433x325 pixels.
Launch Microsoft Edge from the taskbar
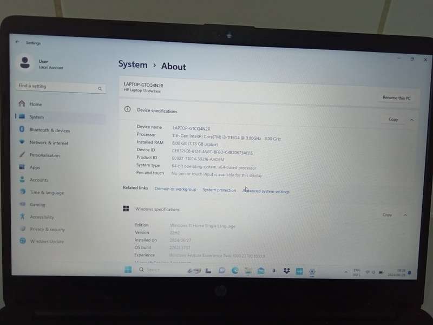point(235,271)
